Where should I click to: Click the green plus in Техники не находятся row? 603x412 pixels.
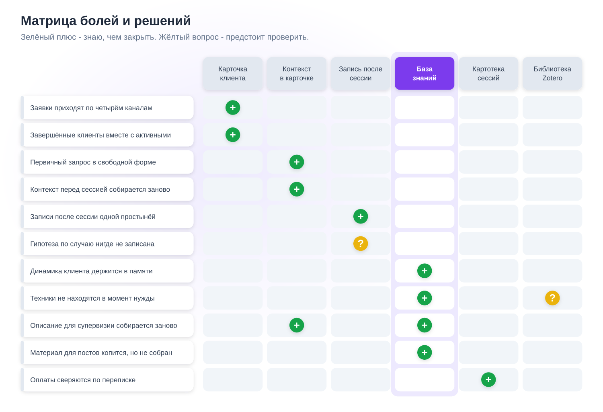pyautogui.click(x=425, y=298)
